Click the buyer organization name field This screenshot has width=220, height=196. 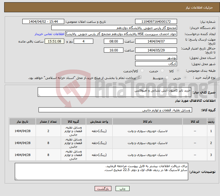[x=114, y=28]
